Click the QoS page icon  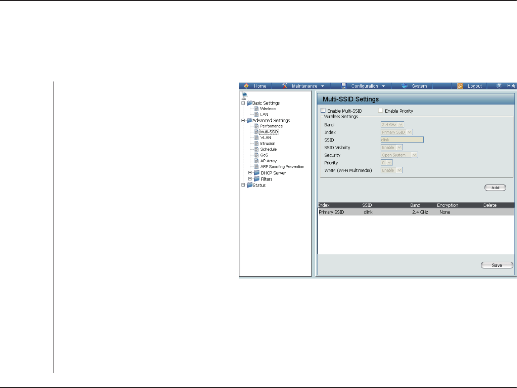(257, 155)
